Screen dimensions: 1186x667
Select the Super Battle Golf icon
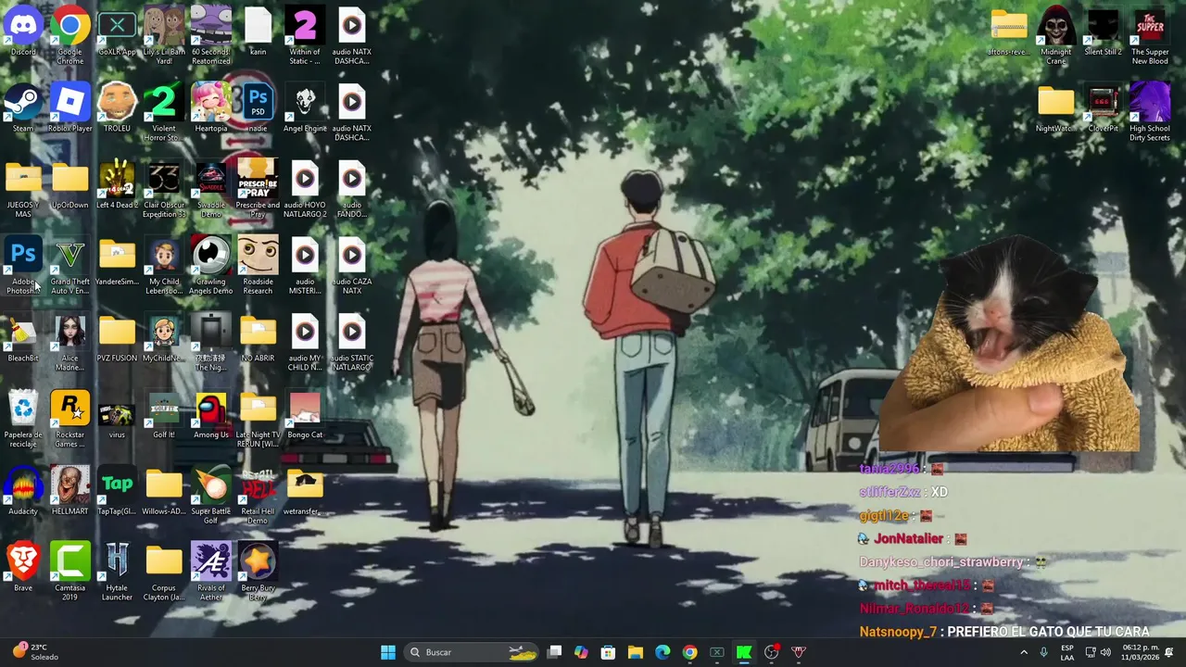point(211,496)
